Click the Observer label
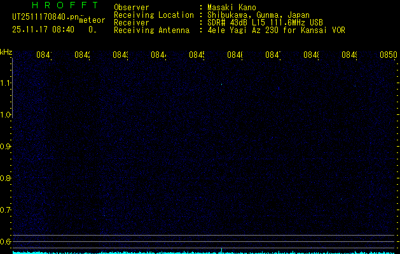This screenshot has height=254, width=400. (132, 8)
